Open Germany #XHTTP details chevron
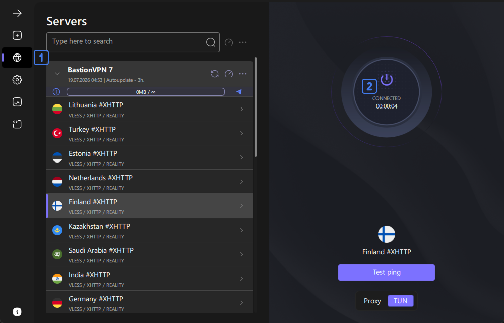Image resolution: width=504 pixels, height=323 pixels. (x=242, y=303)
